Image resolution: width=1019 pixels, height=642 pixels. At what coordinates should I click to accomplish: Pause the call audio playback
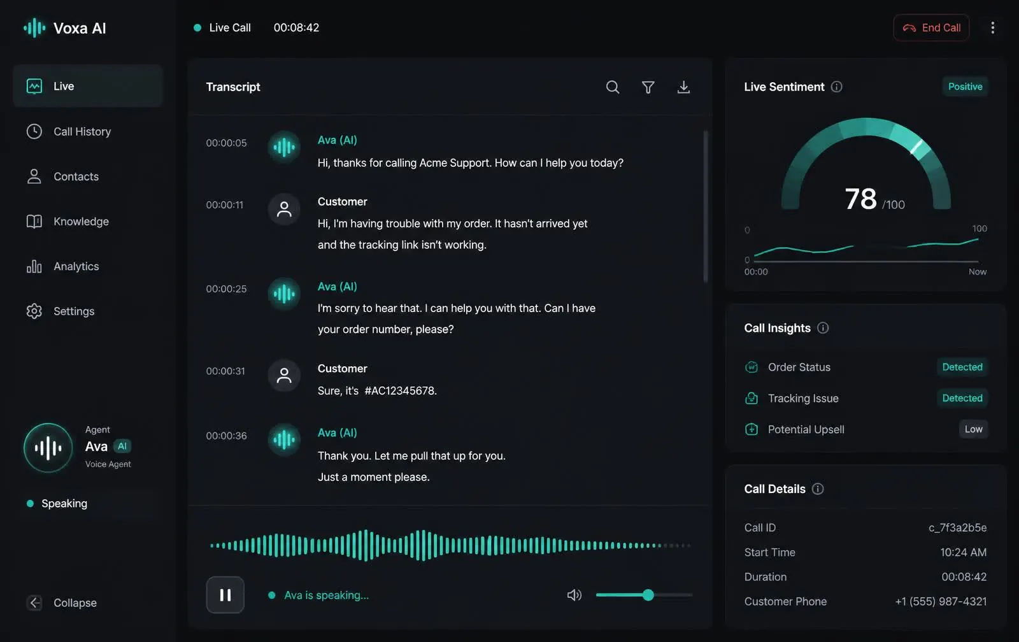[225, 595]
